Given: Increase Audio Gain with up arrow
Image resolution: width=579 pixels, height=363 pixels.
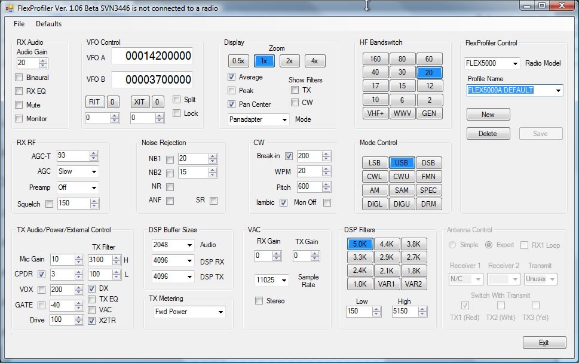Looking at the screenshot, I should click(43, 61).
